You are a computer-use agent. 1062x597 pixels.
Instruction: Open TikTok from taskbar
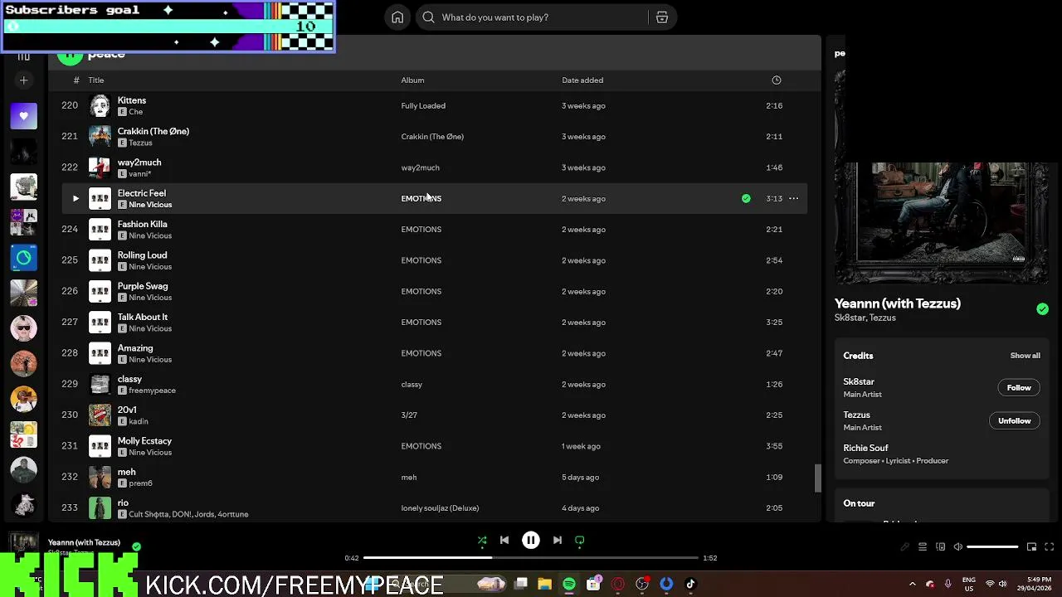[x=690, y=585]
